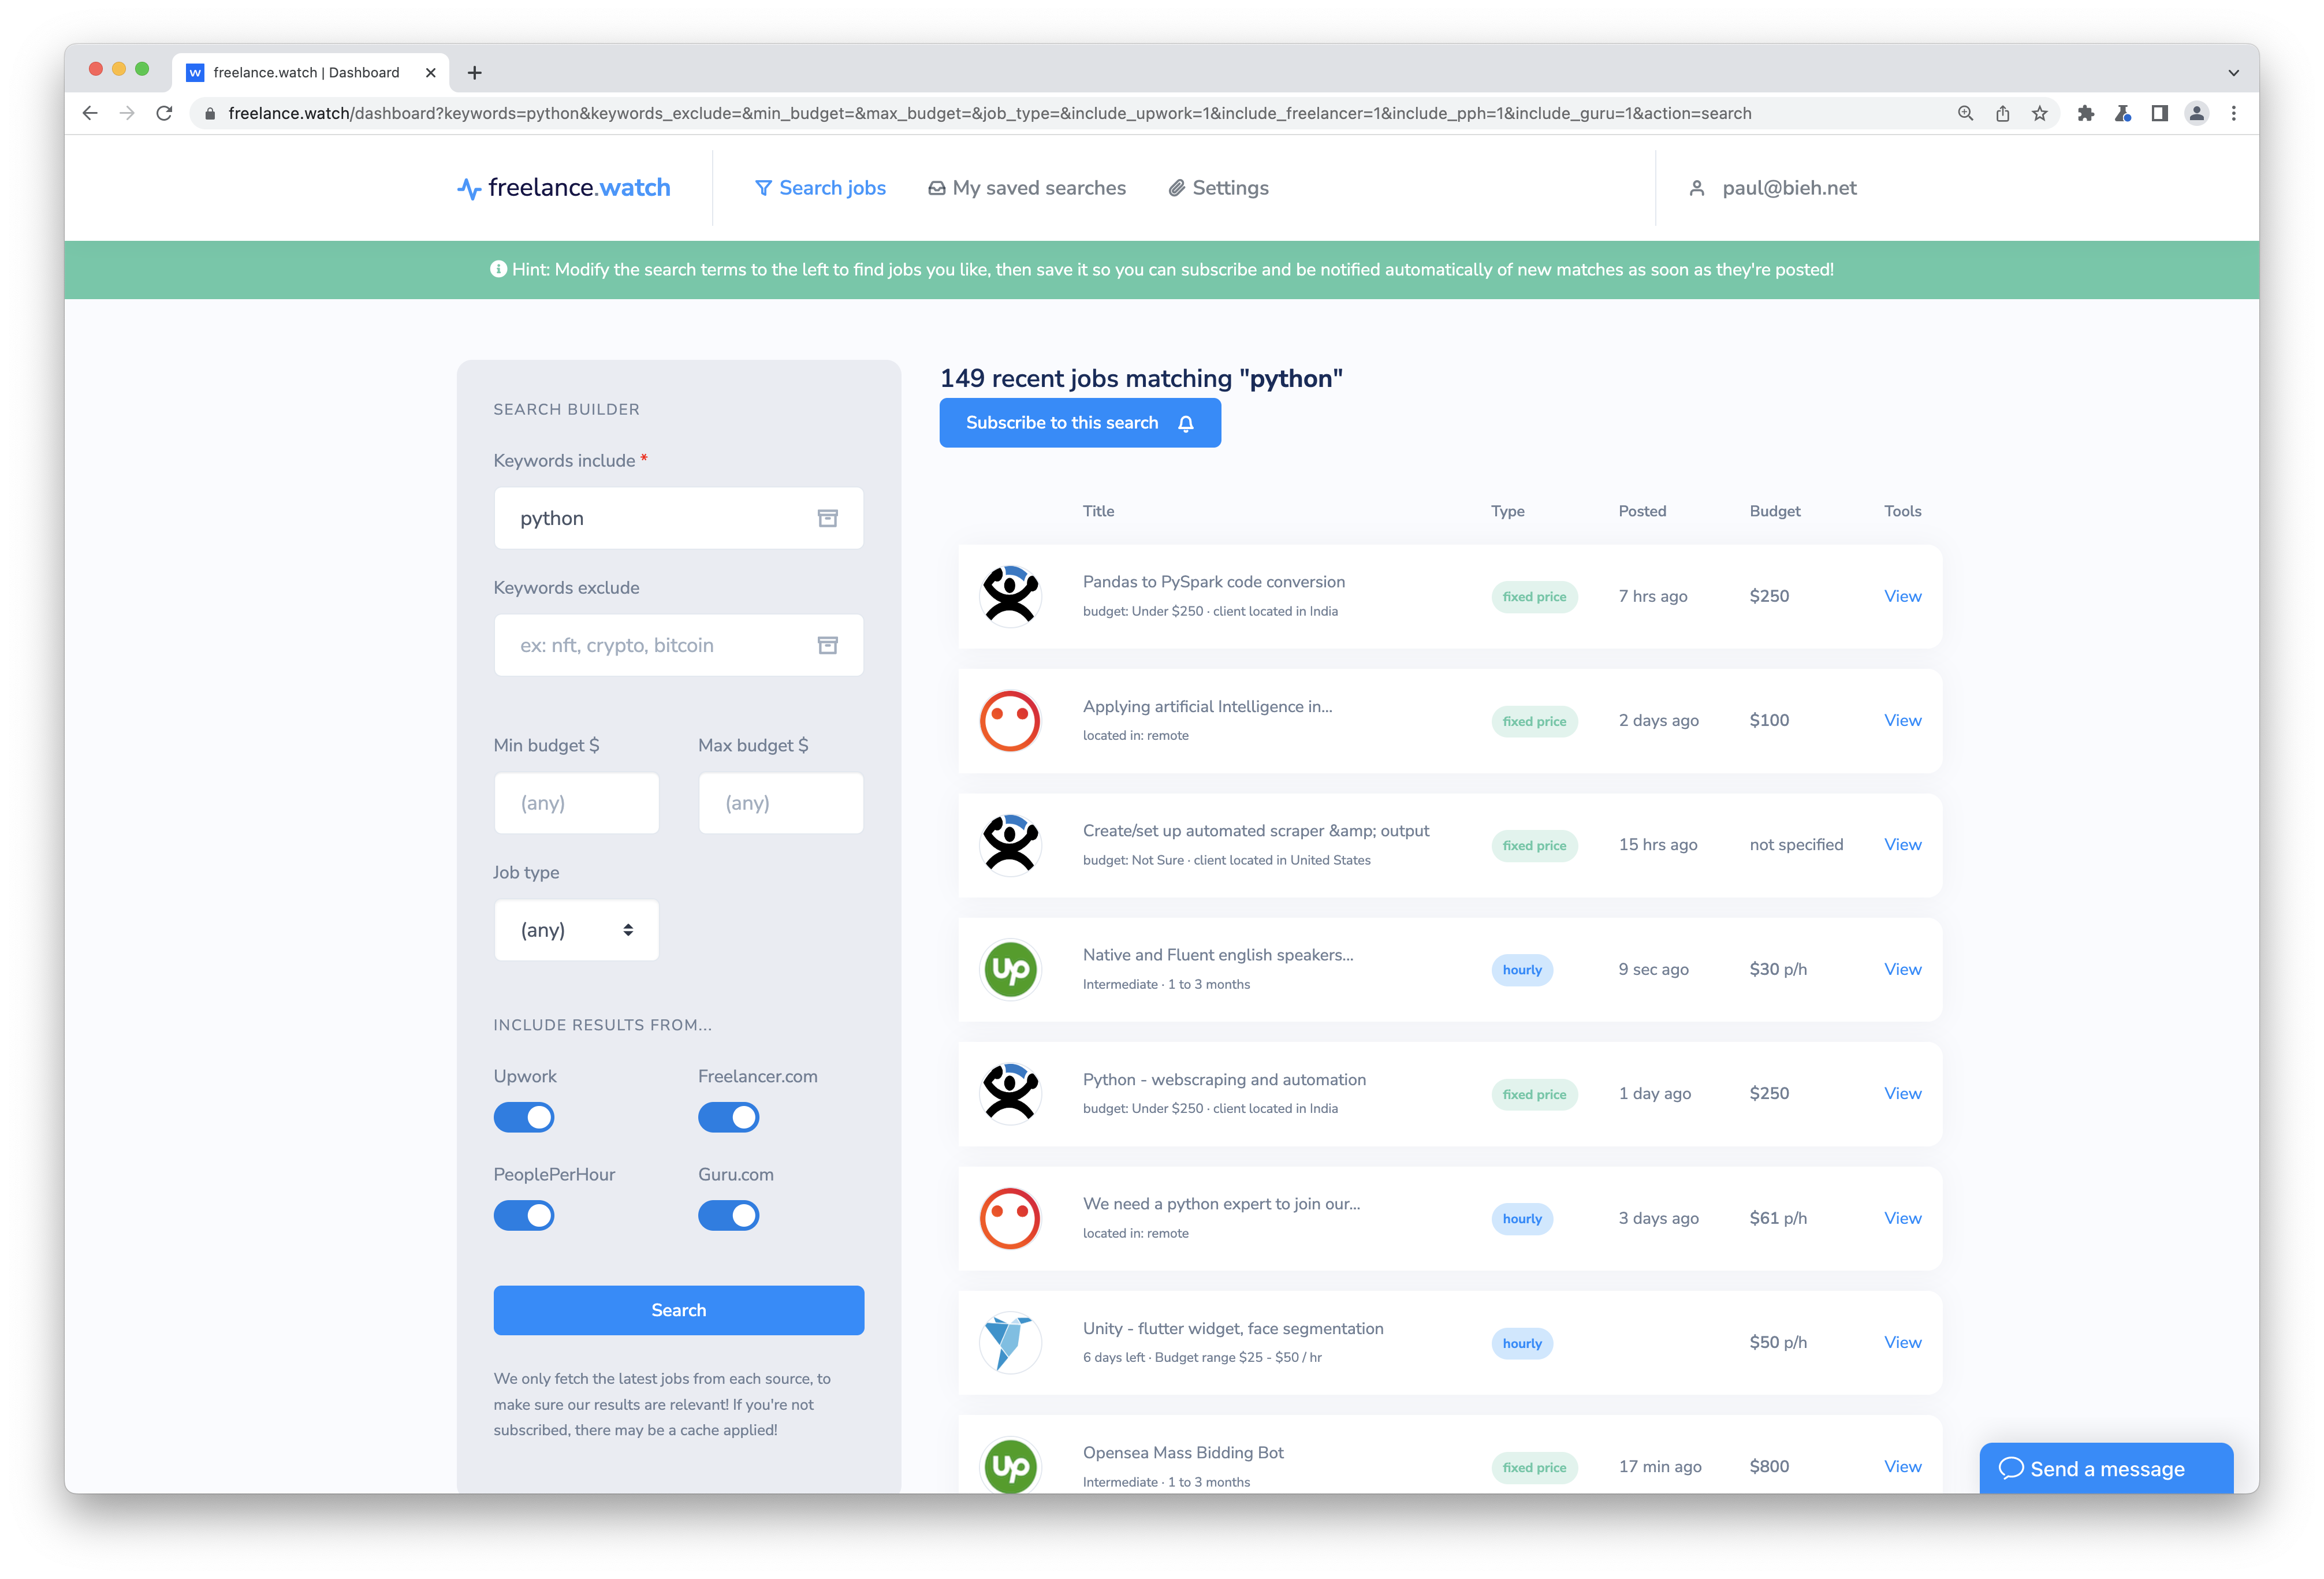Click the Opensea Mass Bidding Bot title
Image resolution: width=2324 pixels, height=1579 pixels.
tap(1183, 1452)
